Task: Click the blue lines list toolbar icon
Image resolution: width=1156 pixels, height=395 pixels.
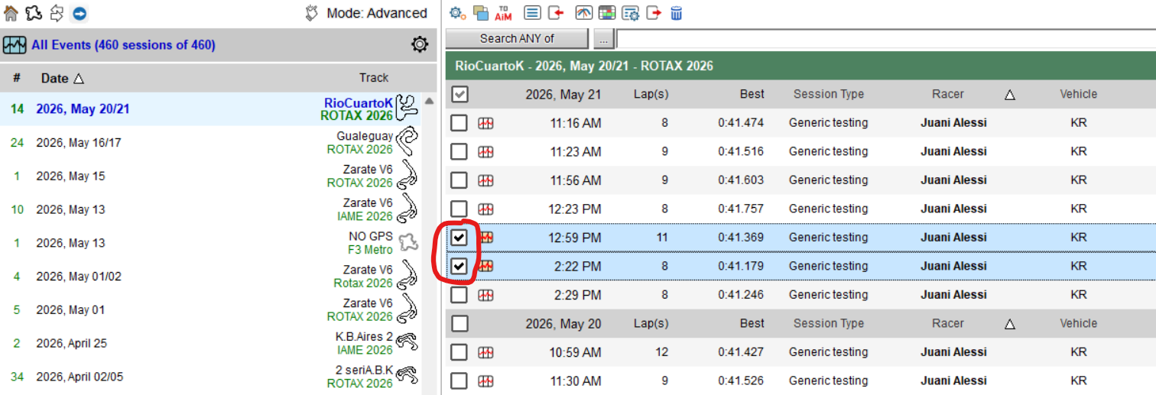Action: point(532,13)
